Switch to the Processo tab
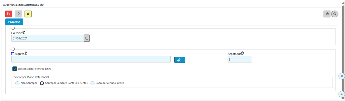Viewport: 345px width, 101px height. [x=14, y=22]
